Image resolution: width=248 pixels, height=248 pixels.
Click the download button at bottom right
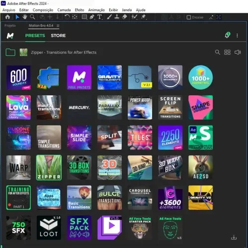coord(234,238)
